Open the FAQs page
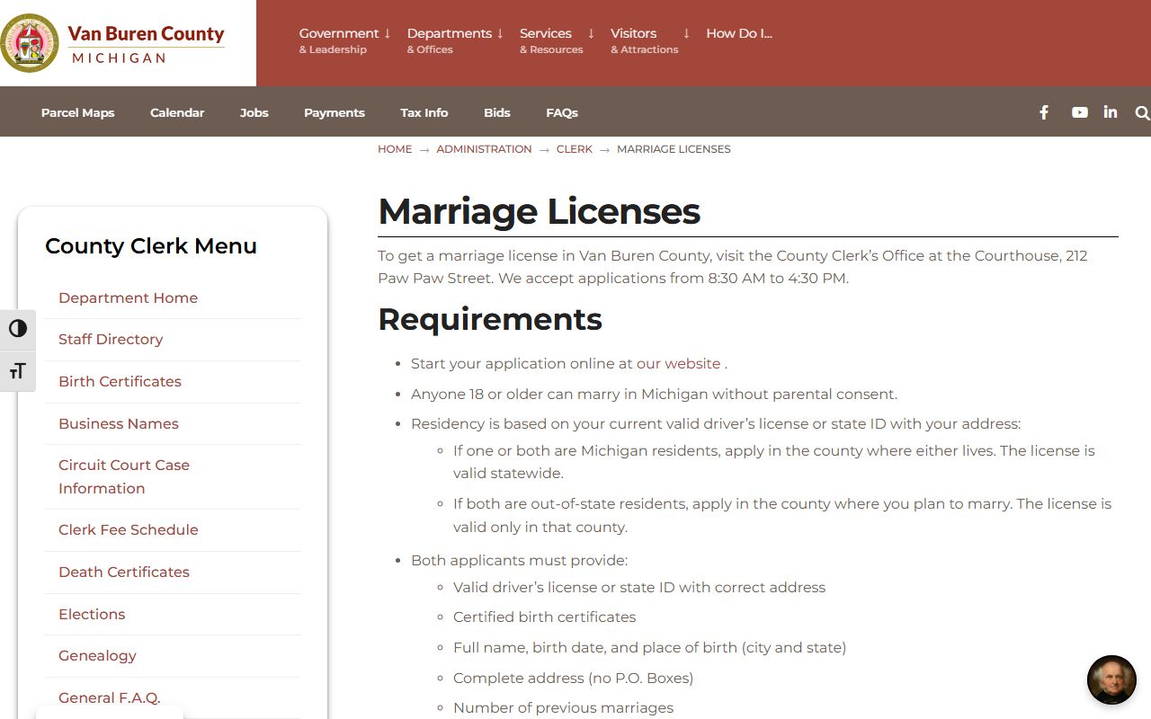This screenshot has width=1151, height=719. point(562,112)
